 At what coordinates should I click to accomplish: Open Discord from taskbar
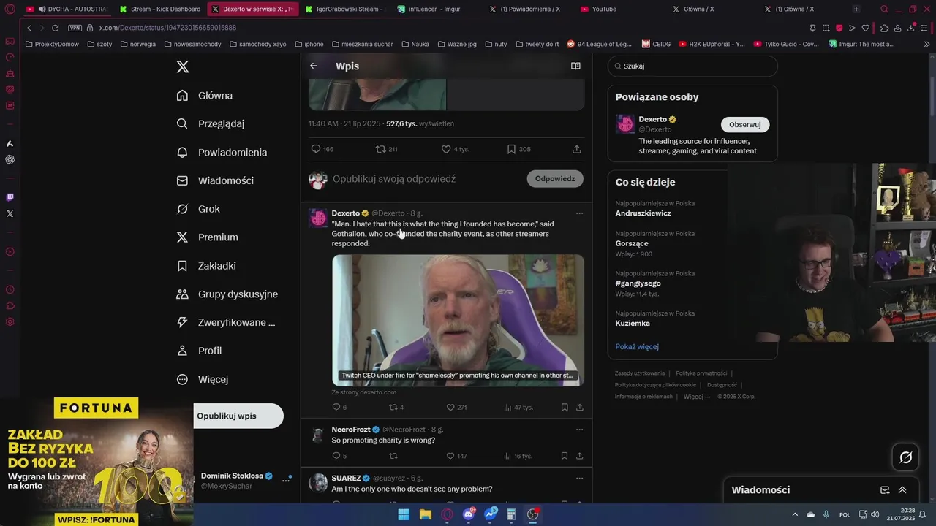469,514
